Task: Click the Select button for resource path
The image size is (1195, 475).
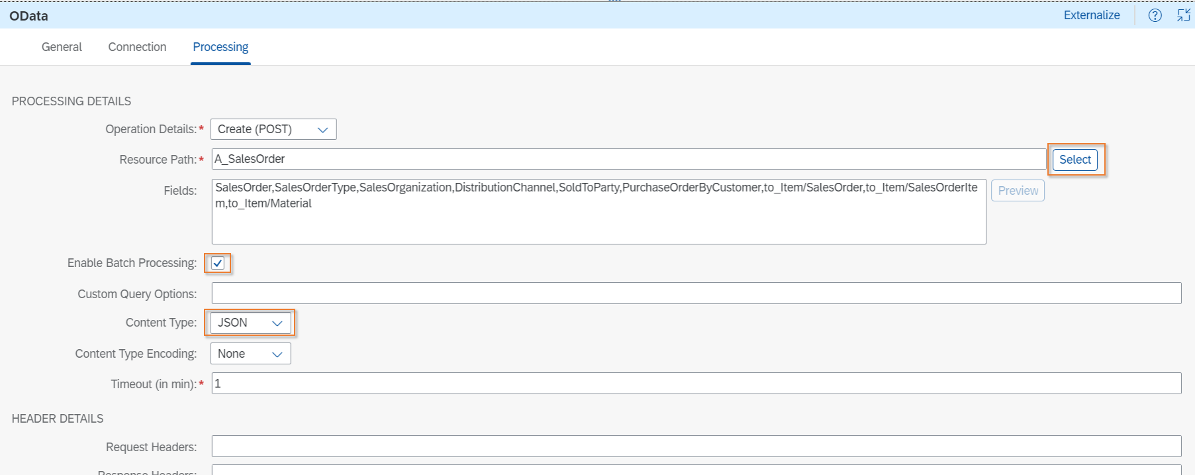Action: (x=1075, y=160)
